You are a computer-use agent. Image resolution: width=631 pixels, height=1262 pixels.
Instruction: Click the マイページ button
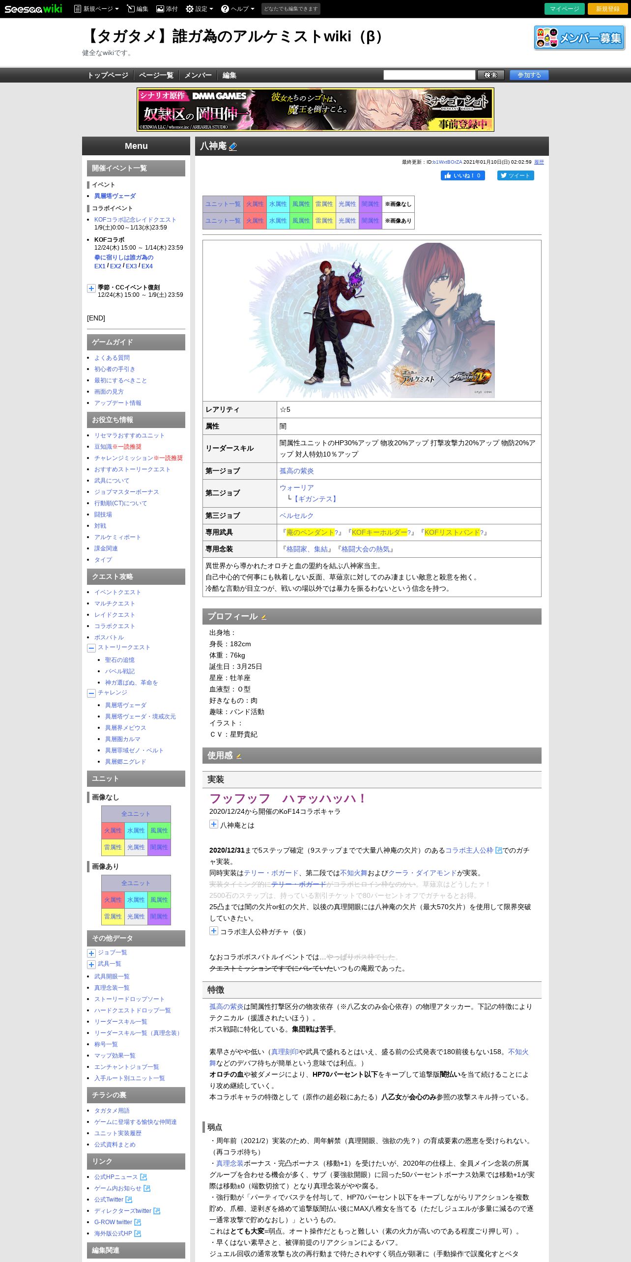564,9
